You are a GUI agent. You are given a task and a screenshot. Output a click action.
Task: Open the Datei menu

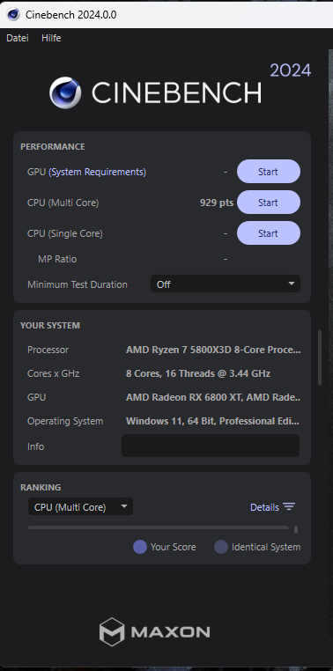[18, 38]
